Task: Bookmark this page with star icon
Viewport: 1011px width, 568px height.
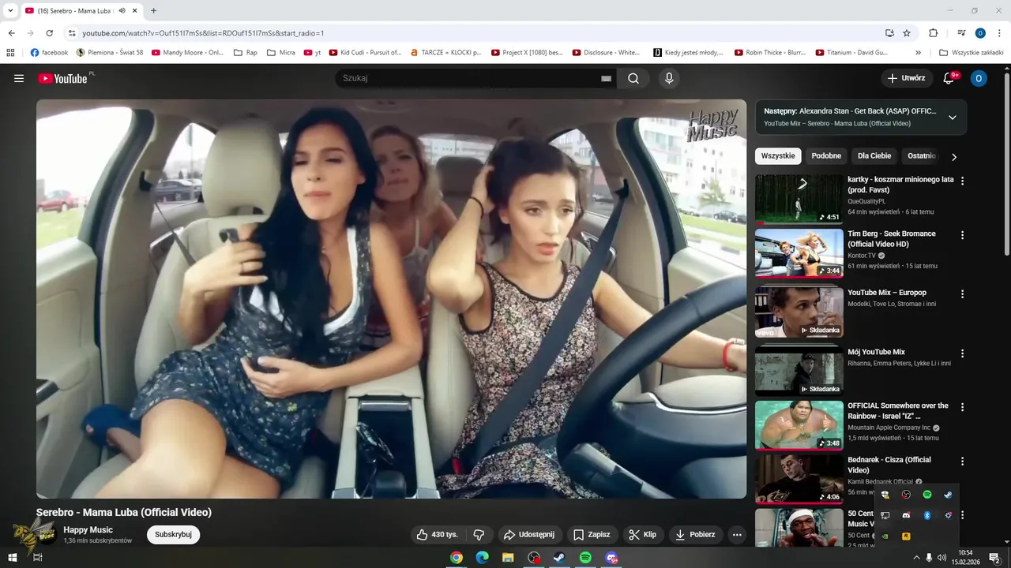Action: (907, 33)
